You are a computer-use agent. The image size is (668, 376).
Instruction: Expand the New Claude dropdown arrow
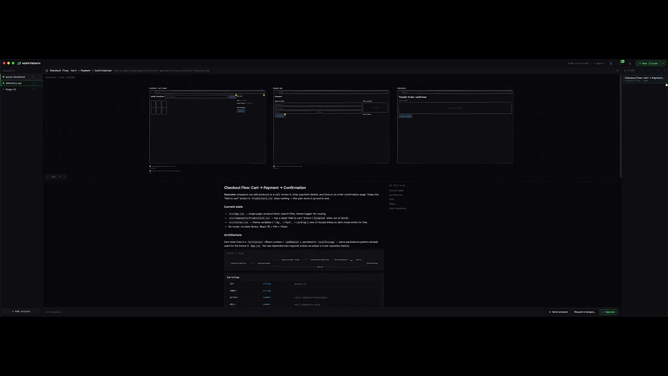(663, 63)
